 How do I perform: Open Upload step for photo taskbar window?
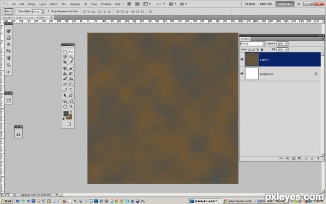[239, 201]
